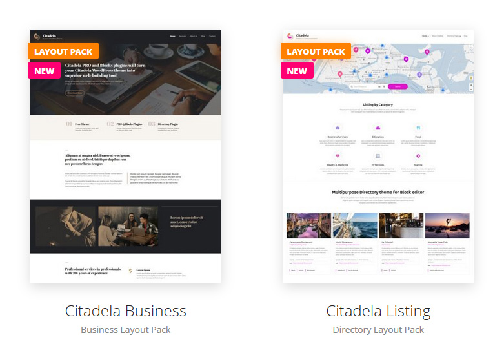The image size is (504, 362).
Task: Open the Citadela Business title link
Action: coord(125,310)
